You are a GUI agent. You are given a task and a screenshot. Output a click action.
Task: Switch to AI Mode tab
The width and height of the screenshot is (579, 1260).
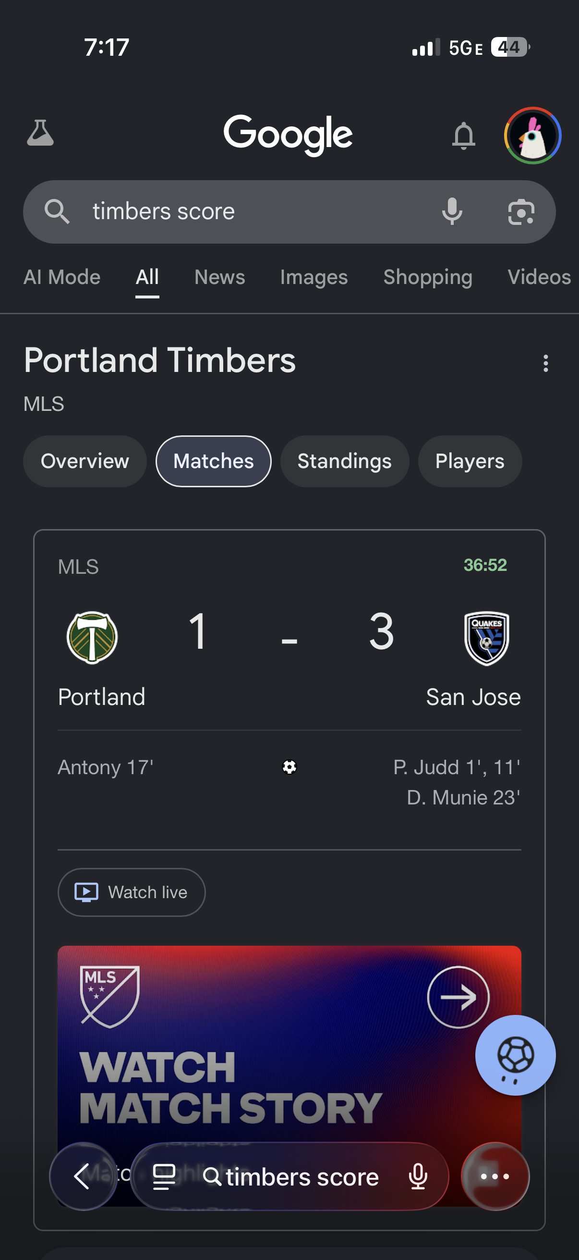(x=62, y=277)
